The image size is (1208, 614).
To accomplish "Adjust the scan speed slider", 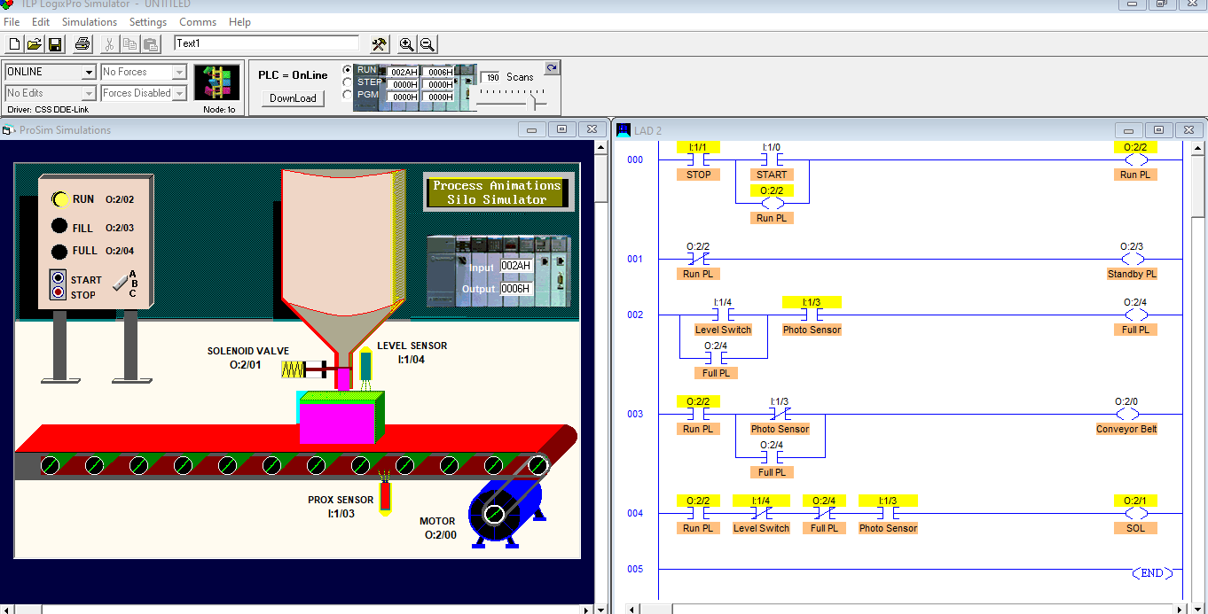I will (534, 103).
